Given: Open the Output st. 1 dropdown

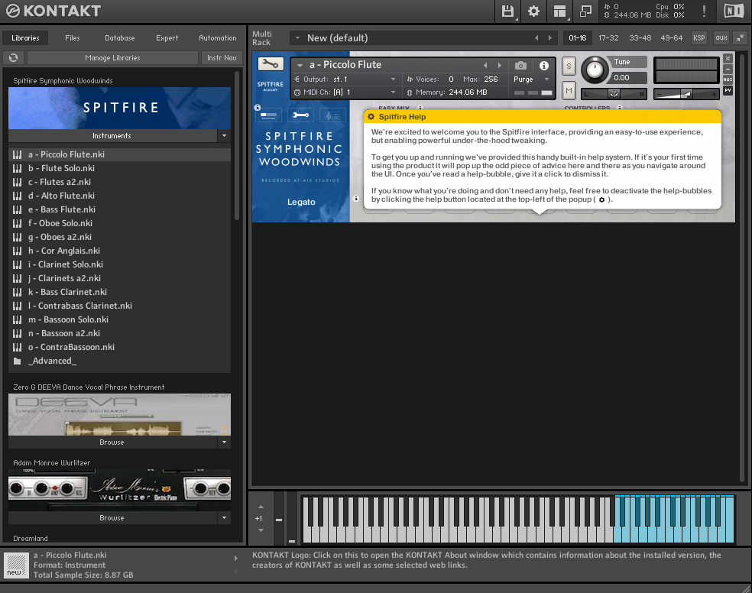Looking at the screenshot, I should 394,79.
